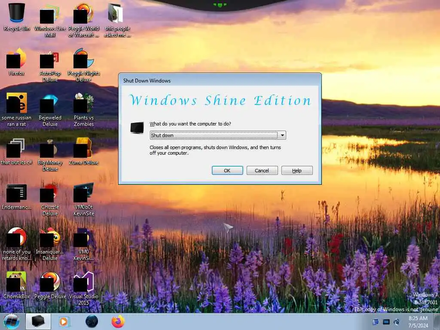Image resolution: width=440 pixels, height=330 pixels.
Task: Select the Plants vs Zombies desktop icon
Action: [x=84, y=109]
